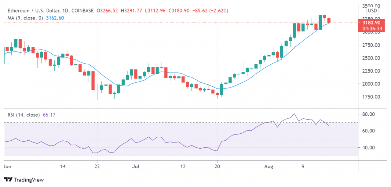Click the 3500.00 price axis label
The width and height of the screenshot is (391, 187).
(371, 6)
